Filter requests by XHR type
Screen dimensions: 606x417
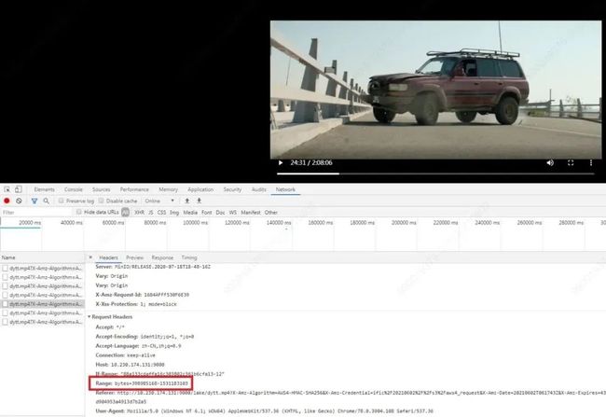tap(139, 213)
